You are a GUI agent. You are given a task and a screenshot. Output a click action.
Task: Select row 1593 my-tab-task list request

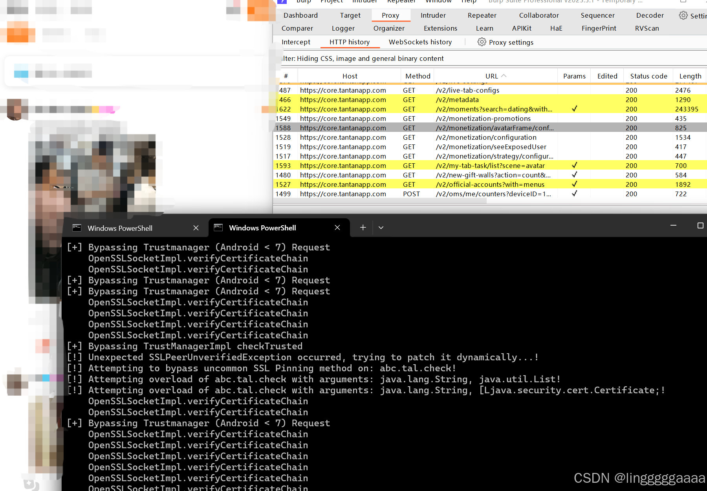pos(490,166)
